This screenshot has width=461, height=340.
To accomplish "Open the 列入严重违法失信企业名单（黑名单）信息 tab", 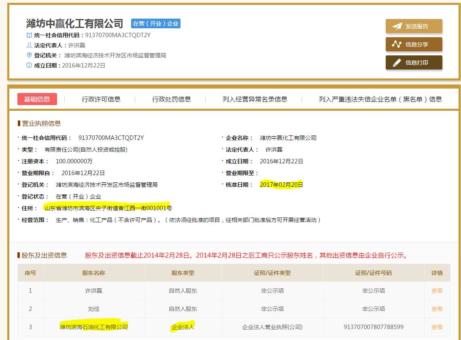I will click(x=380, y=99).
